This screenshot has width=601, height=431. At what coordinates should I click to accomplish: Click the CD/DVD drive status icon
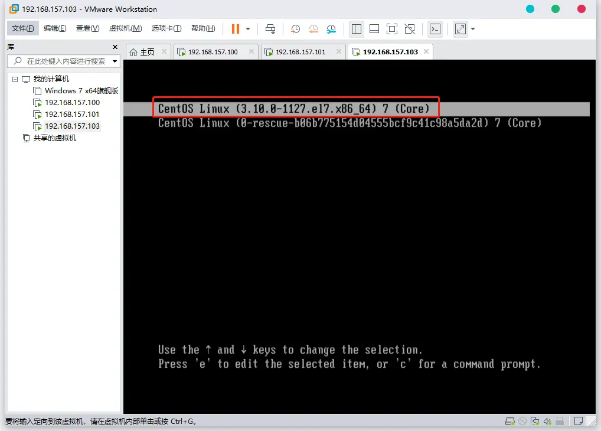pyautogui.click(x=522, y=422)
